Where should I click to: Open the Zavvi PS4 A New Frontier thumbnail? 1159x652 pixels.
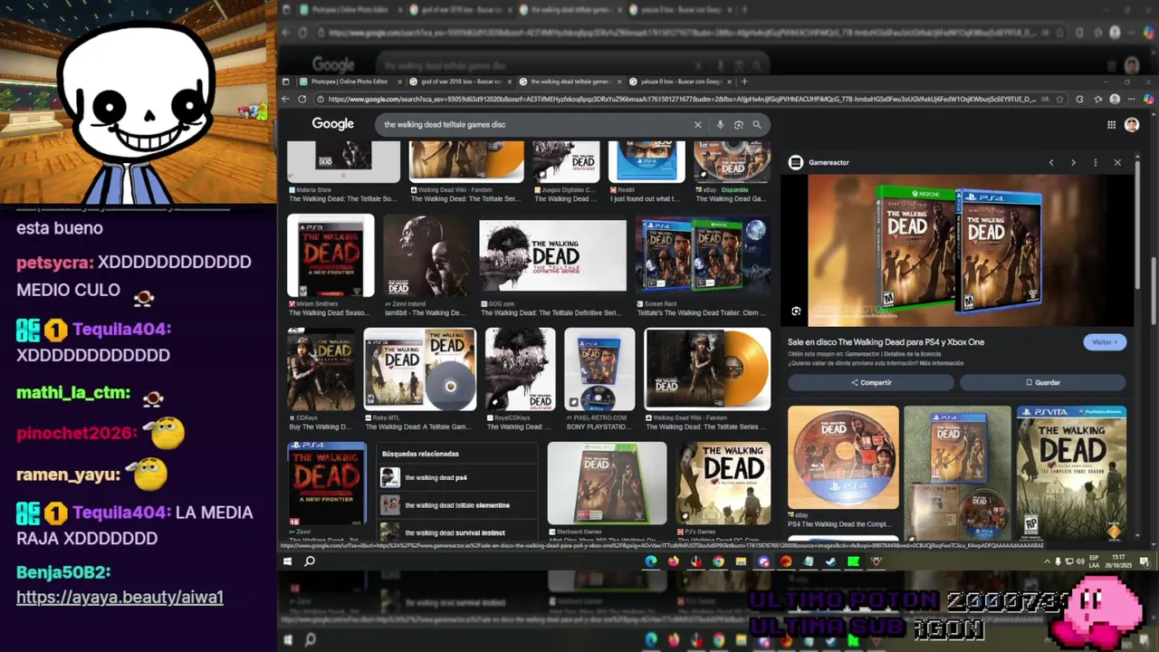pyautogui.click(x=327, y=484)
